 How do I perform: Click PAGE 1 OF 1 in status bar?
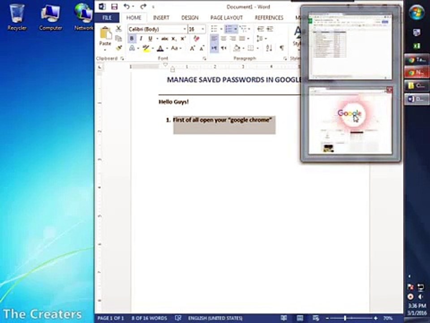[x=111, y=318]
